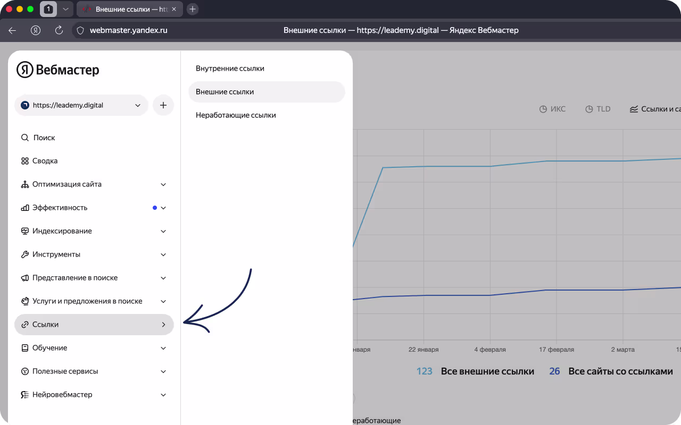This screenshot has width=681, height=425.
Task: Click the Сводка grid icon
Action: [24, 161]
